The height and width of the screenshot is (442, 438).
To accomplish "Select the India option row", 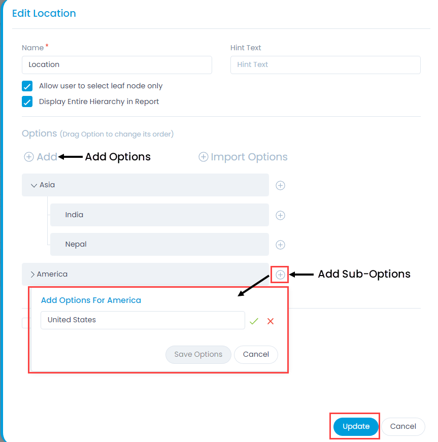I will point(159,215).
